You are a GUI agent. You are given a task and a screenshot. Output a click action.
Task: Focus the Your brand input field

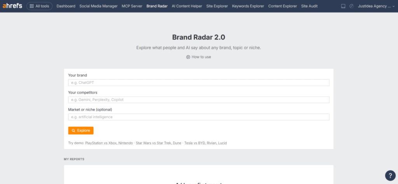(x=199, y=82)
